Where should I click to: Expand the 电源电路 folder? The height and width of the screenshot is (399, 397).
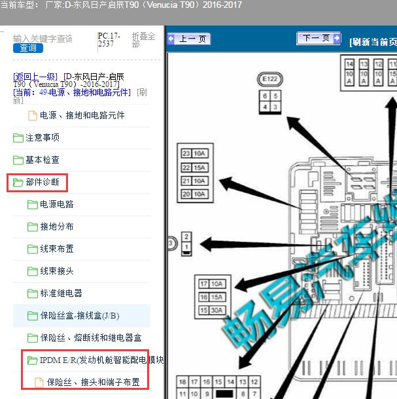pos(57,204)
